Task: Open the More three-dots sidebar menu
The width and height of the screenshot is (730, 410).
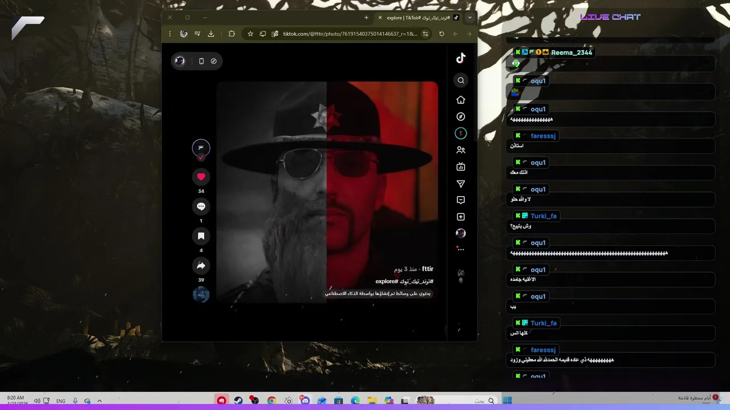Action: coord(461,249)
